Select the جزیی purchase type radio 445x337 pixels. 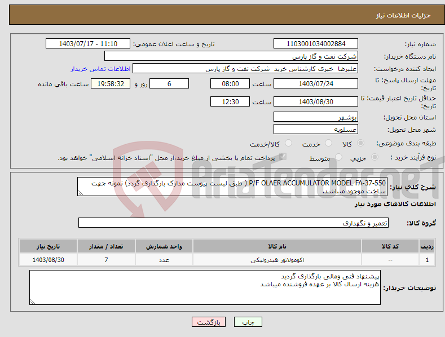coord(374,157)
